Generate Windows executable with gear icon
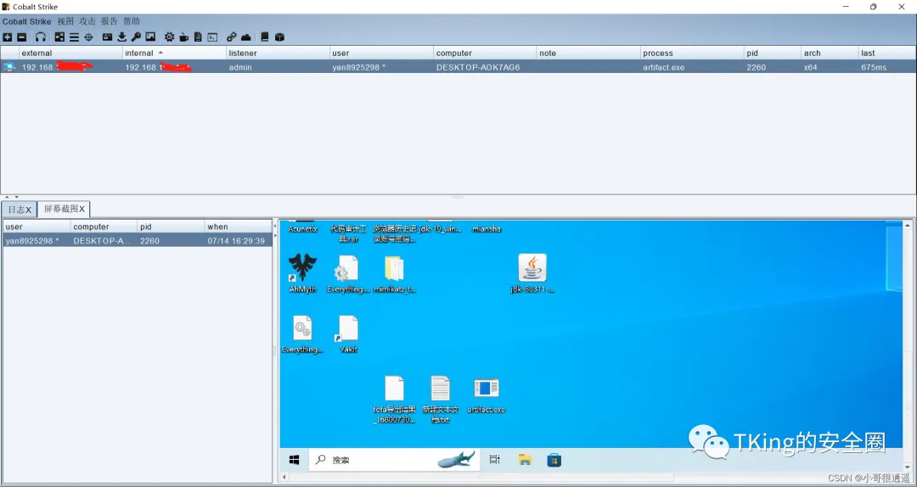Screen dimensions: 917x487 pyautogui.click(x=169, y=36)
